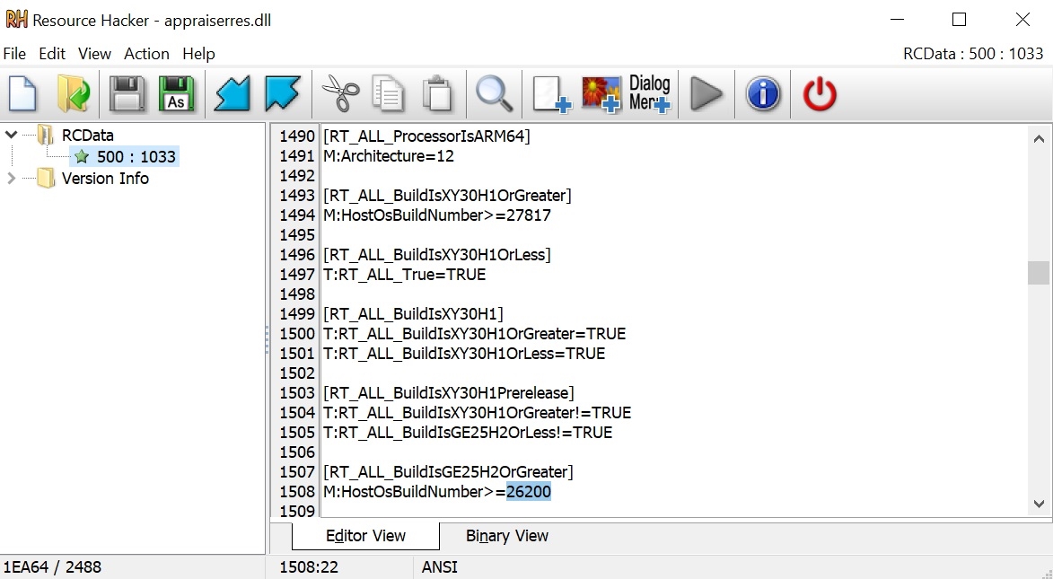Expand the Version Info folder

(12, 178)
